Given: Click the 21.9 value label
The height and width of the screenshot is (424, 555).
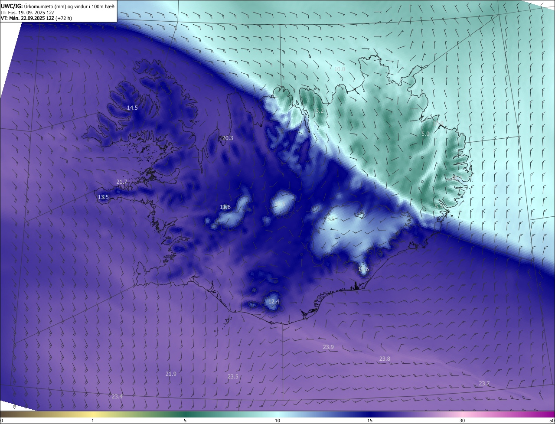Looking at the screenshot, I should pyautogui.click(x=171, y=374).
